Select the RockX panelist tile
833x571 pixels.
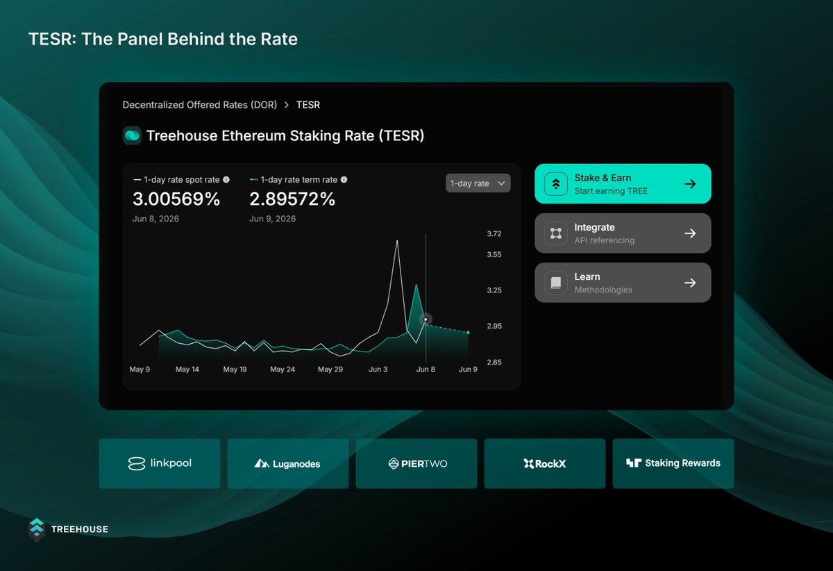(x=545, y=463)
